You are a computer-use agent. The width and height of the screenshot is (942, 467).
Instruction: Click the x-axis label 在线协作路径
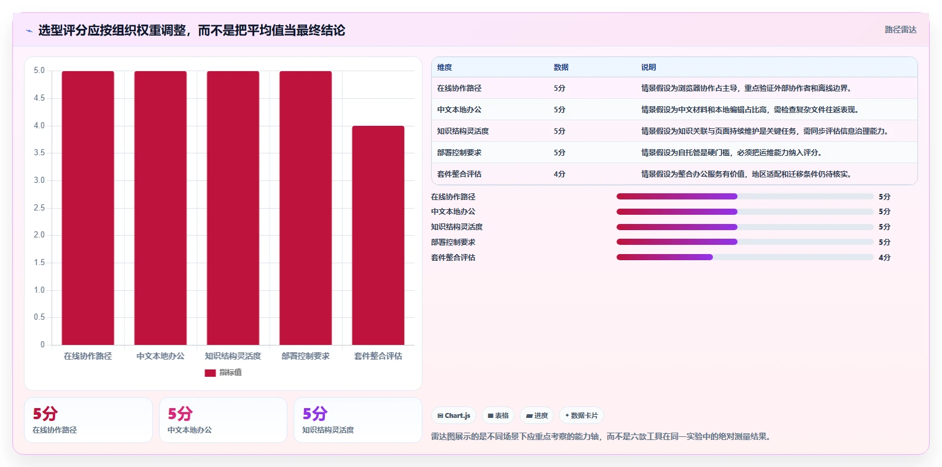tap(88, 356)
